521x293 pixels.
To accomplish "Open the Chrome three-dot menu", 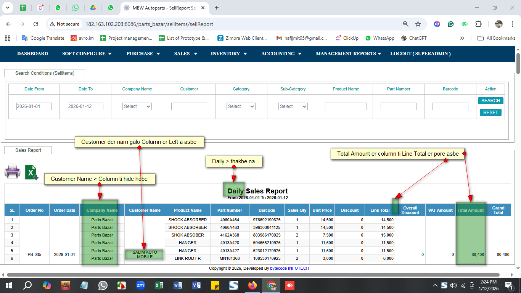I will pos(512,24).
